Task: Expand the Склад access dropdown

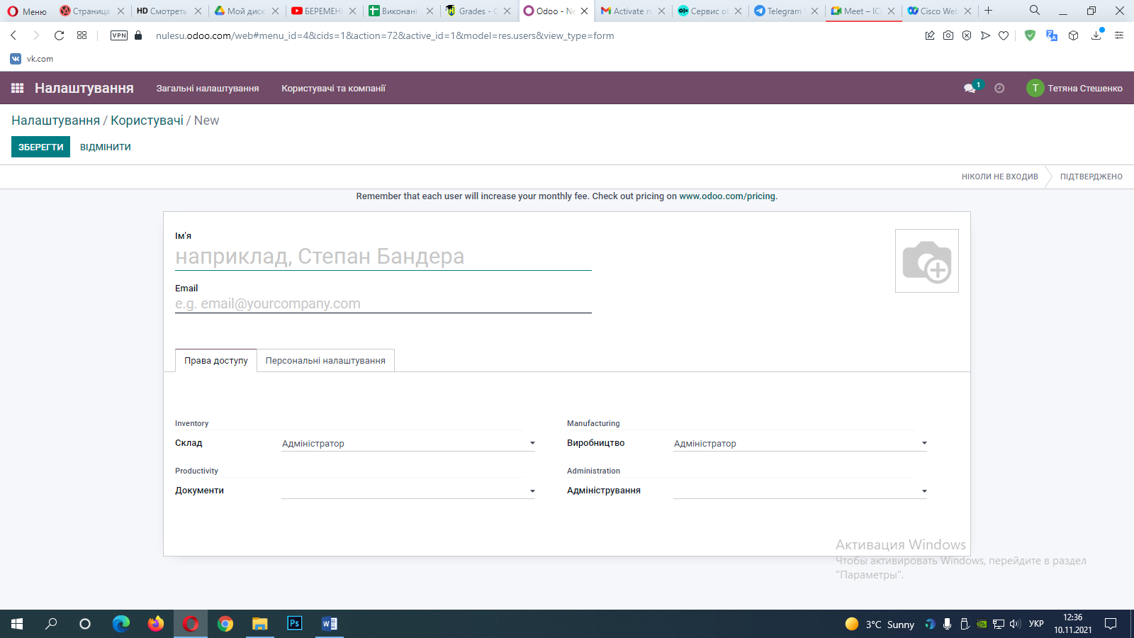Action: pos(408,443)
